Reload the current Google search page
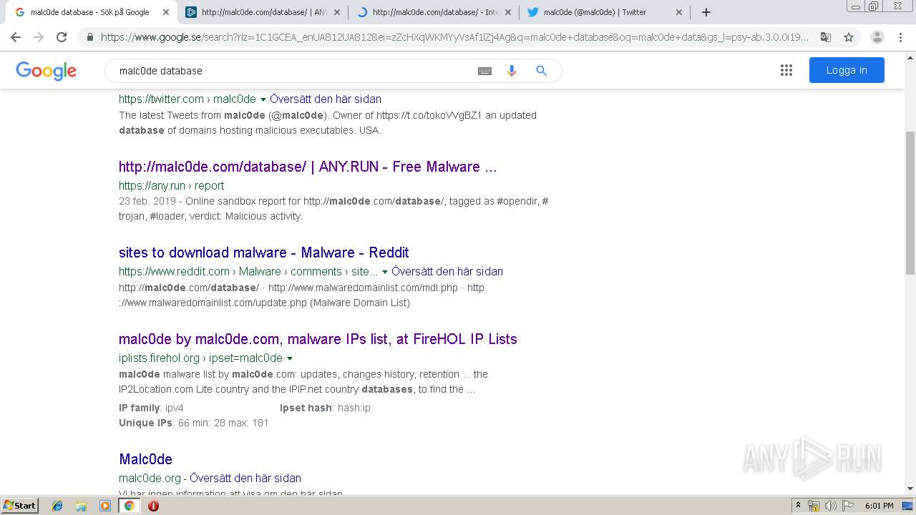The image size is (916, 515). coord(62,37)
